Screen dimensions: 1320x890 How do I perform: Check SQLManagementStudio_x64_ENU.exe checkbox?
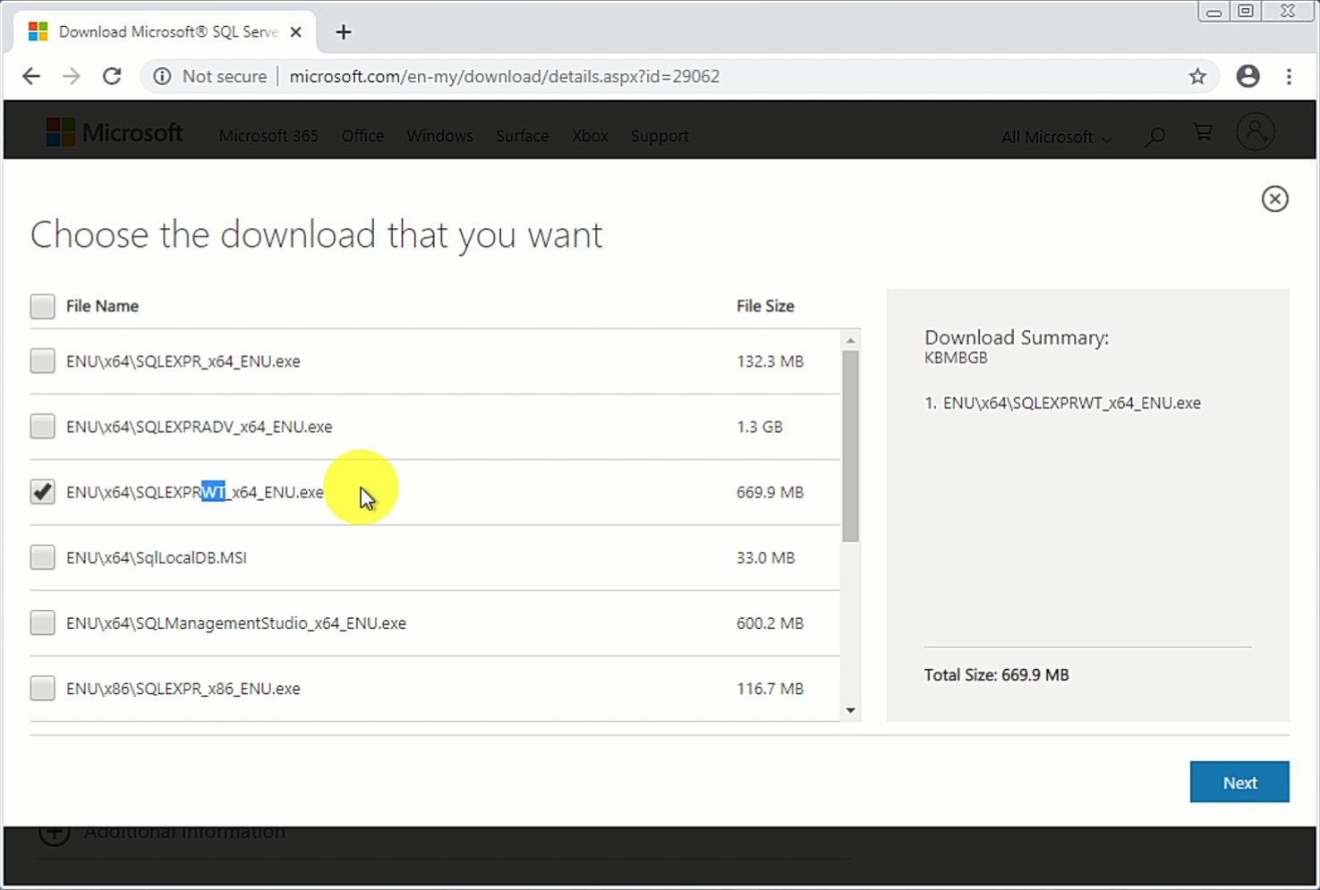42,622
